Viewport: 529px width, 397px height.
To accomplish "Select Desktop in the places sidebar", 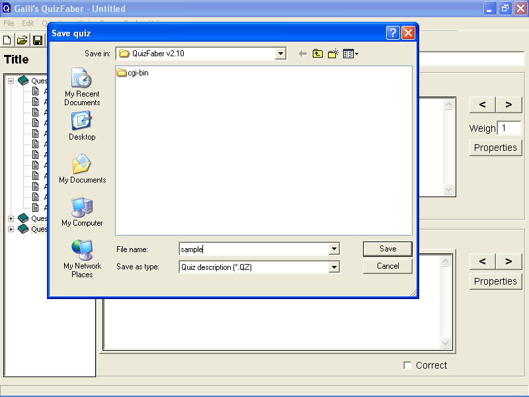I will (81, 127).
